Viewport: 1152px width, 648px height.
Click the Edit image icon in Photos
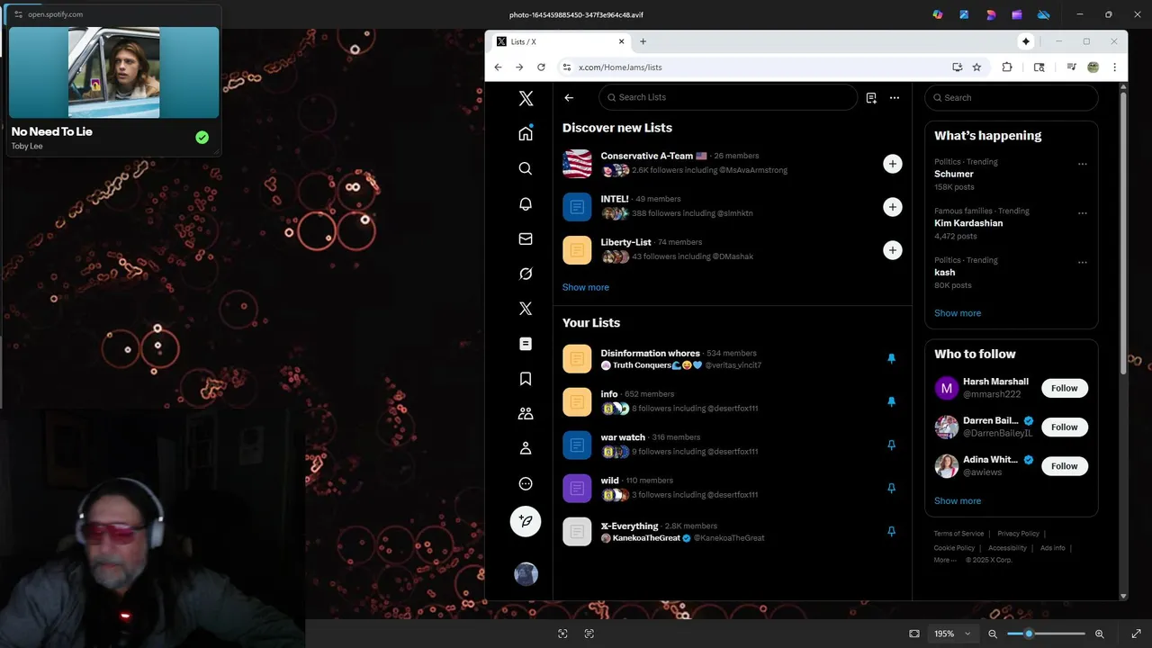[x=964, y=14]
